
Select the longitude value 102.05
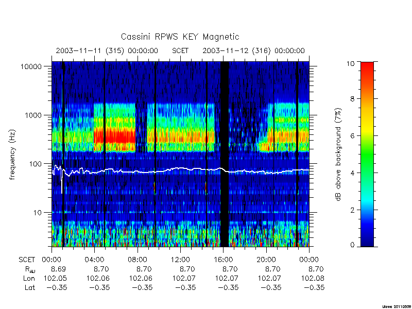click(x=55, y=278)
